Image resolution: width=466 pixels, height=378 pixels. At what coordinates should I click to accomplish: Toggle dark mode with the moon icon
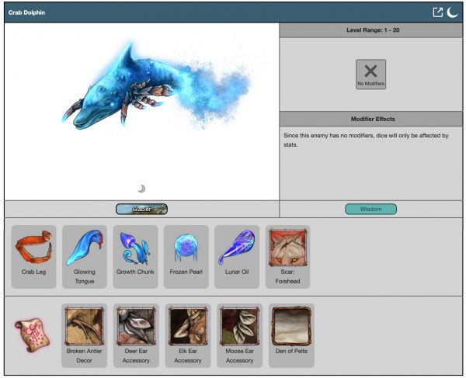453,12
